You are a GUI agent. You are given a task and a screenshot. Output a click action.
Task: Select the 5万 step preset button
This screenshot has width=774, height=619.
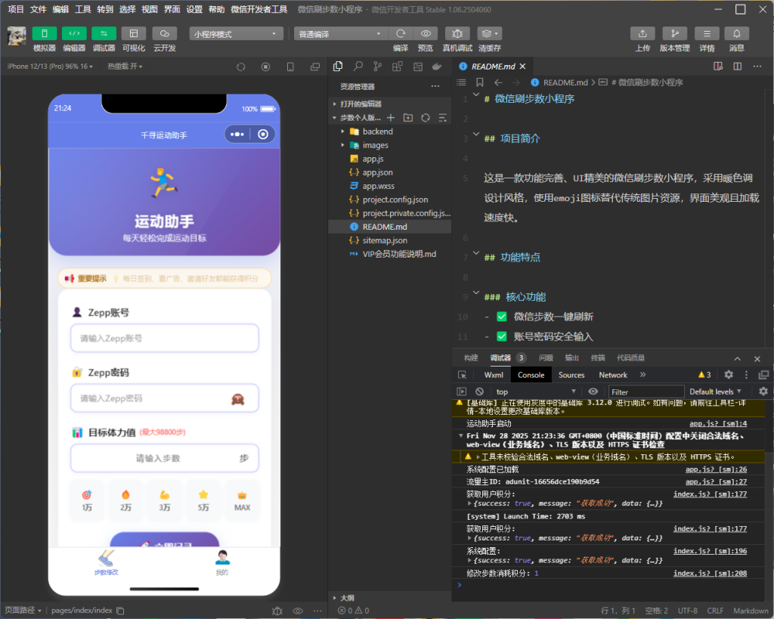[203, 500]
